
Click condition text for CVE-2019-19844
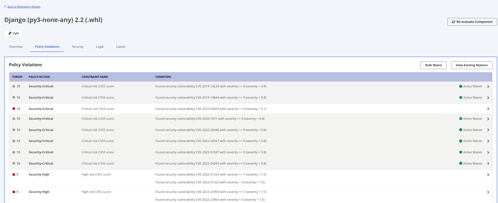pyautogui.click(x=211, y=97)
